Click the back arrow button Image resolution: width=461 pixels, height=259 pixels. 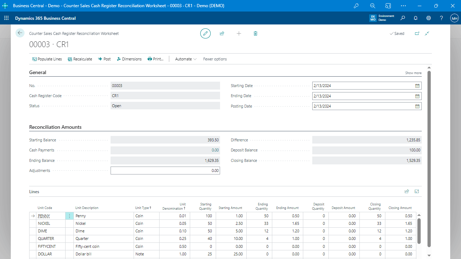coord(20,33)
